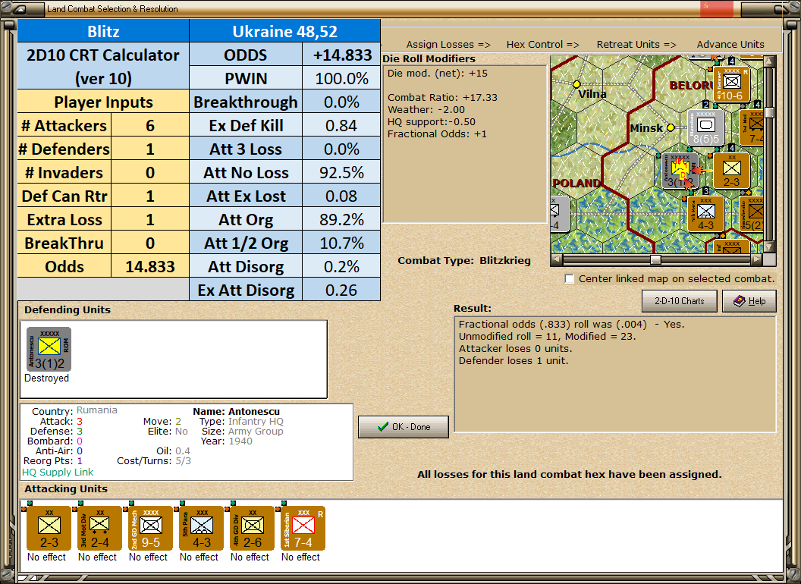Click the 2-3 division counter on map
This screenshot has height=584, width=801.
(731, 170)
